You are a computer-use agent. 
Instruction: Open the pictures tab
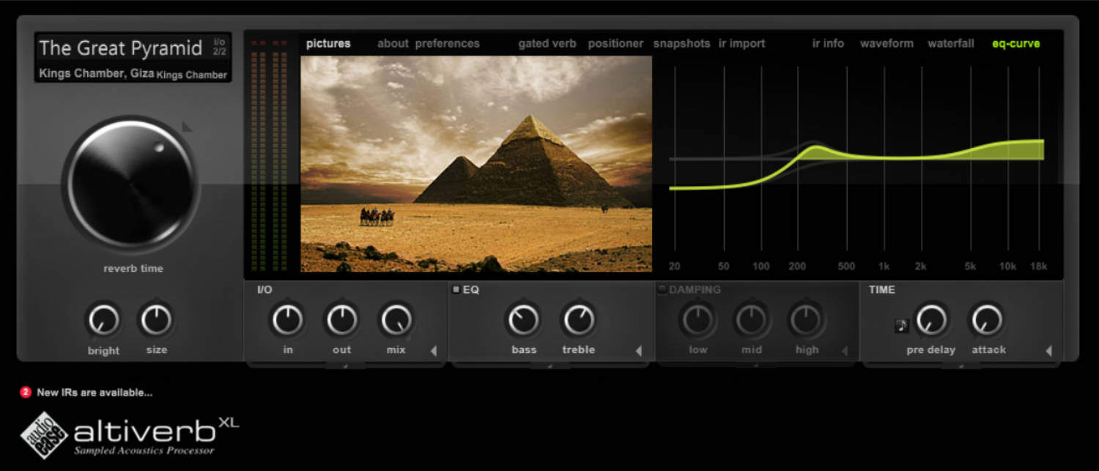click(x=328, y=43)
